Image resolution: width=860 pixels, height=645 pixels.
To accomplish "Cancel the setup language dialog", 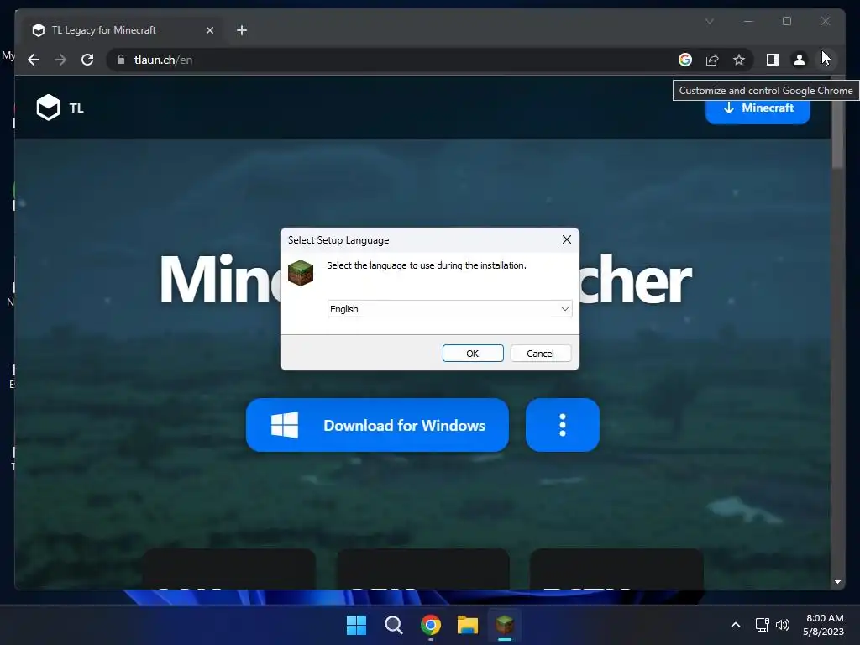I will click(x=540, y=354).
